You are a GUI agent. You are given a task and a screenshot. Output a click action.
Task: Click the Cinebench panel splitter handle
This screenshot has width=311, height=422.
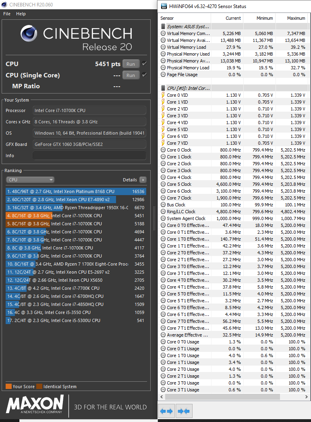pyautogui.click(x=154, y=218)
